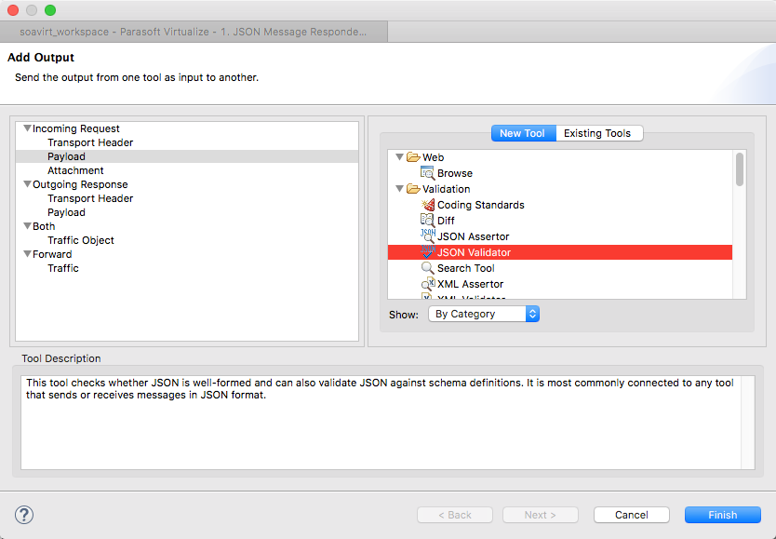Screen dimensions: 776x539
Task: Collapse the Validation category in tool tree
Action: point(399,189)
